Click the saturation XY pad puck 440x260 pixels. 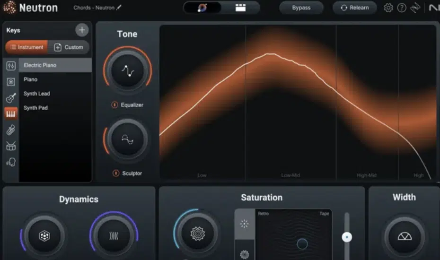point(302,244)
